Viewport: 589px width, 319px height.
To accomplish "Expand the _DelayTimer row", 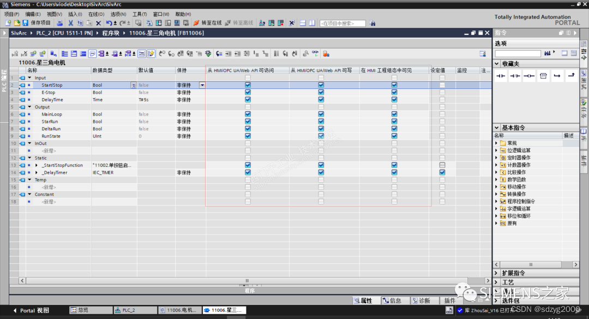I will coord(37,172).
